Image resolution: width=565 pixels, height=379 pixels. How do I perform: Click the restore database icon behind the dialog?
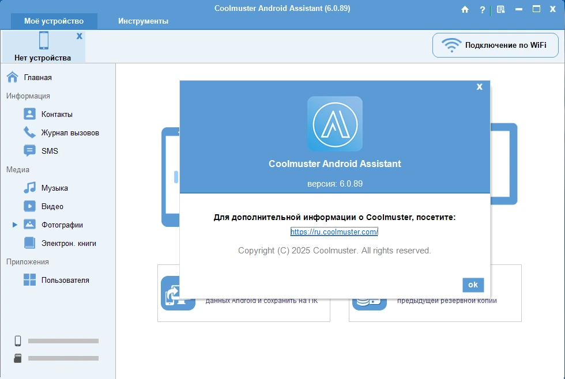(370, 305)
